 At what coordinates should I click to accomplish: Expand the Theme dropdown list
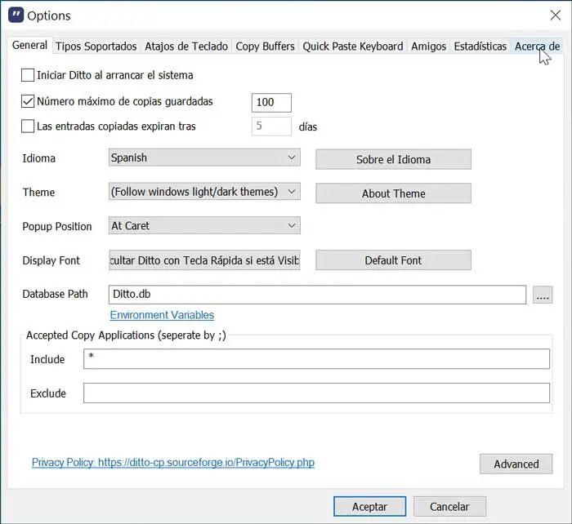pos(204,192)
